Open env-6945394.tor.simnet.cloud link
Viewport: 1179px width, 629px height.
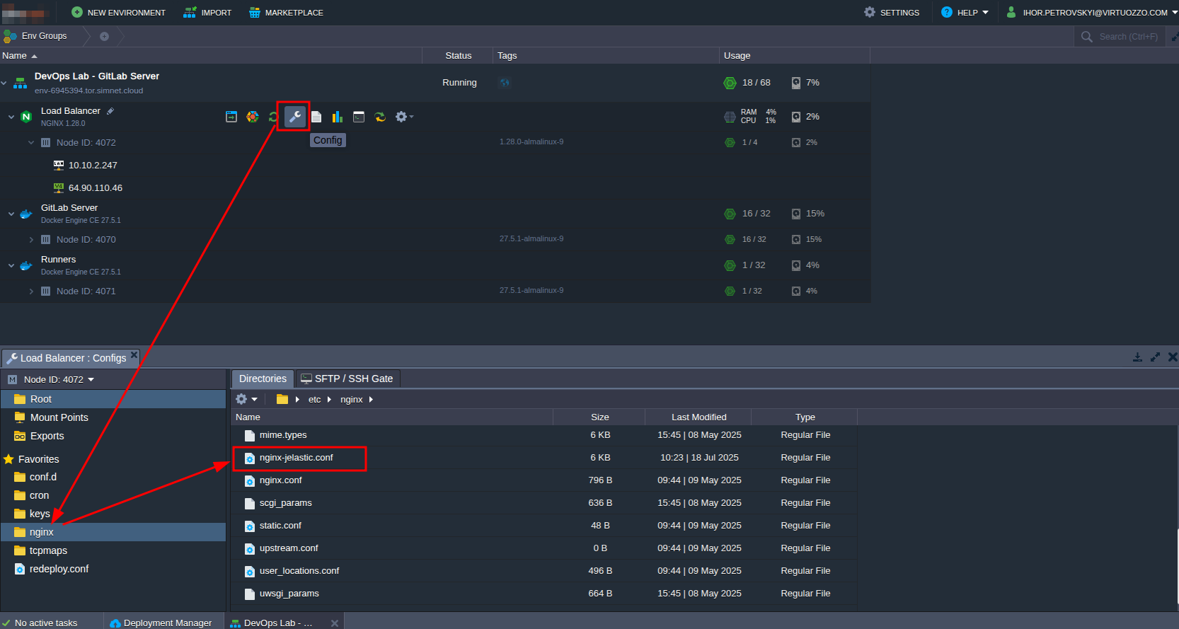pos(88,91)
